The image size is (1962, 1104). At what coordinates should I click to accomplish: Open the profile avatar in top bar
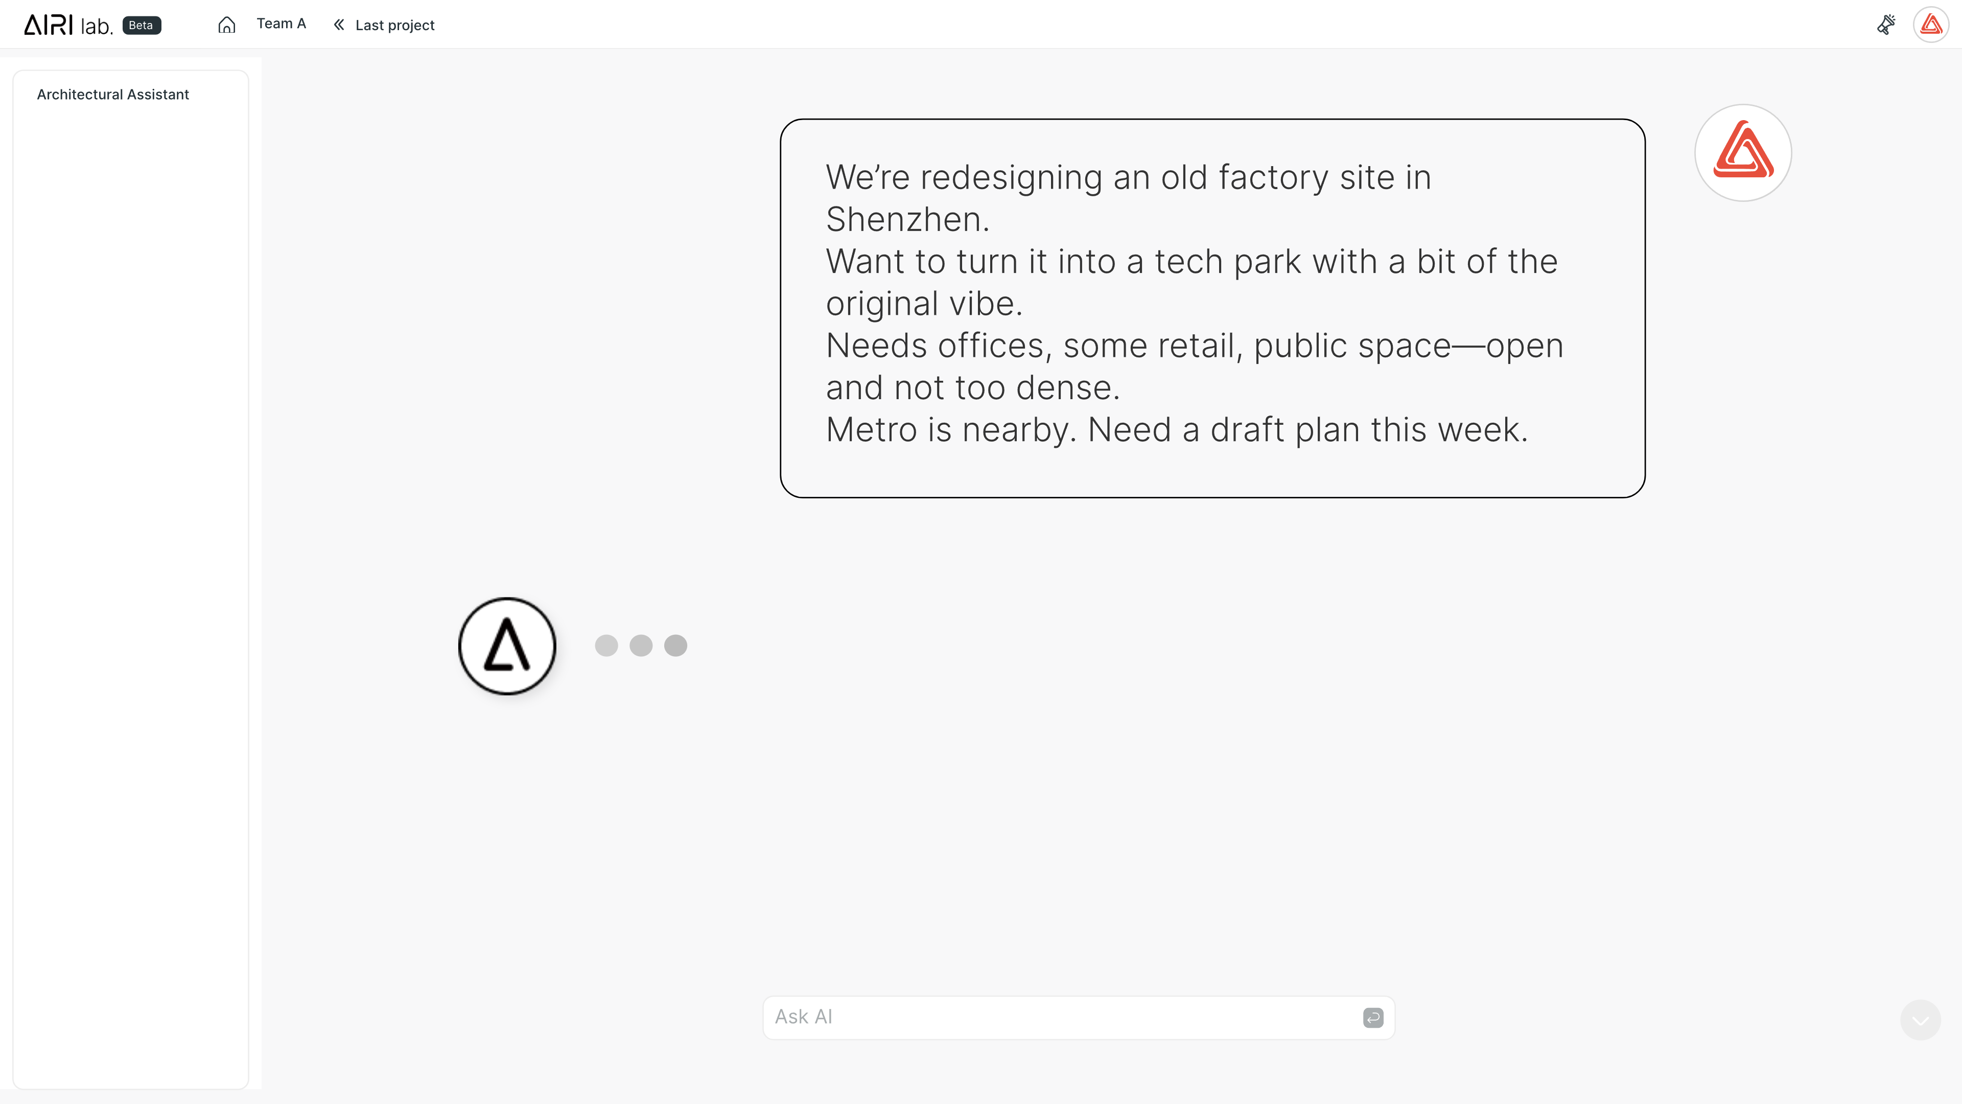coord(1931,25)
